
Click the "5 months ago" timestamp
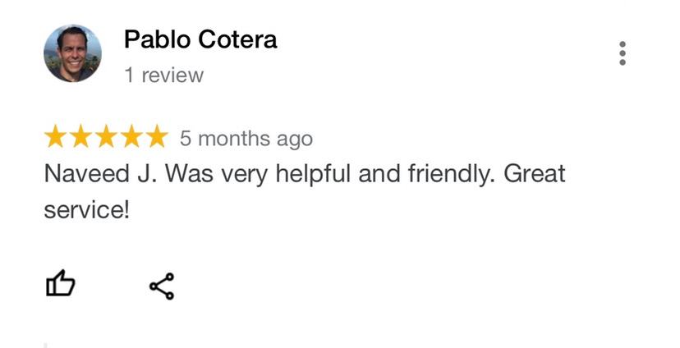(x=246, y=139)
